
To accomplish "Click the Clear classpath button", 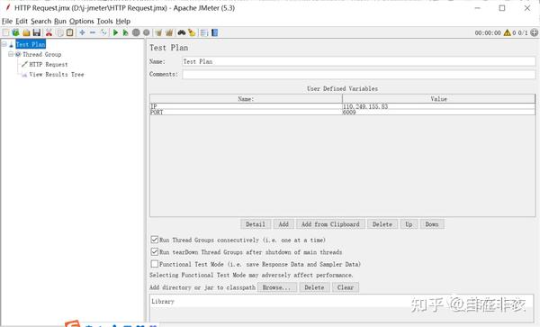I will pos(346,287).
